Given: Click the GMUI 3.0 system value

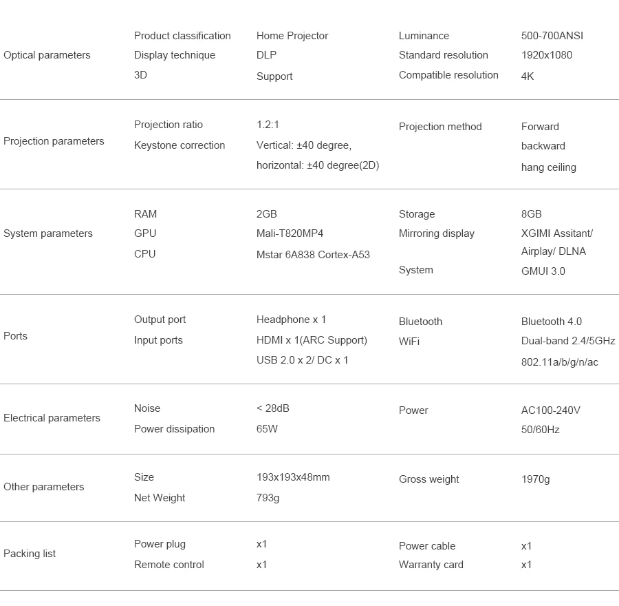Looking at the screenshot, I should (x=543, y=271).
